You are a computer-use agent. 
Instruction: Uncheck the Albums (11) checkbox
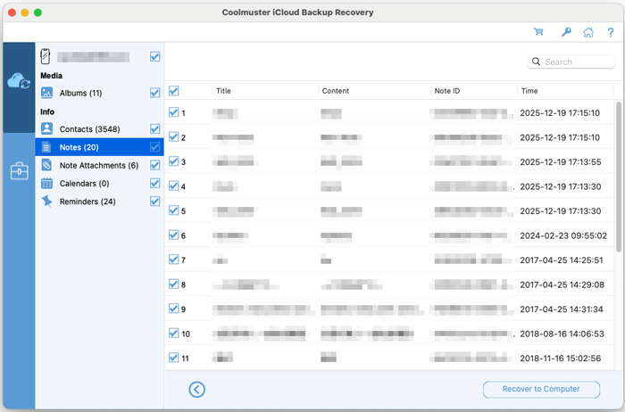155,93
